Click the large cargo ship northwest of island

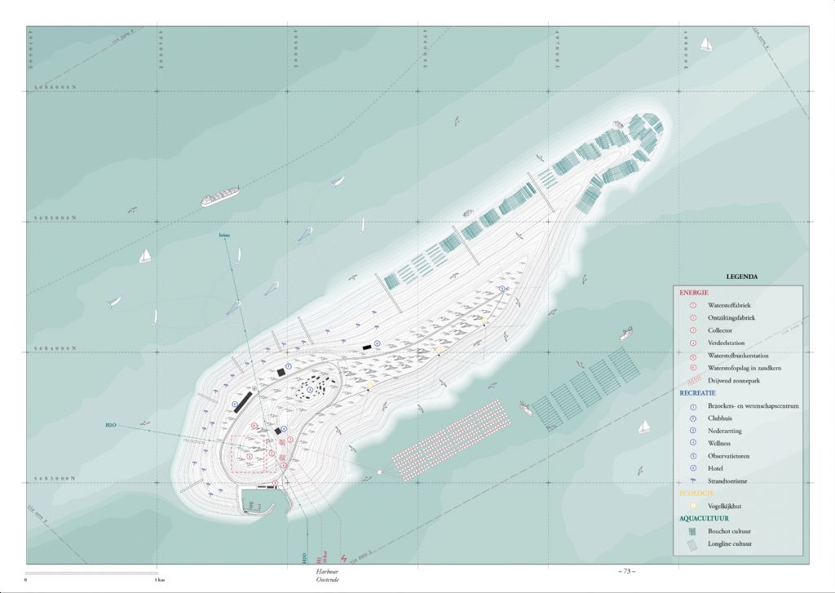[x=220, y=197]
